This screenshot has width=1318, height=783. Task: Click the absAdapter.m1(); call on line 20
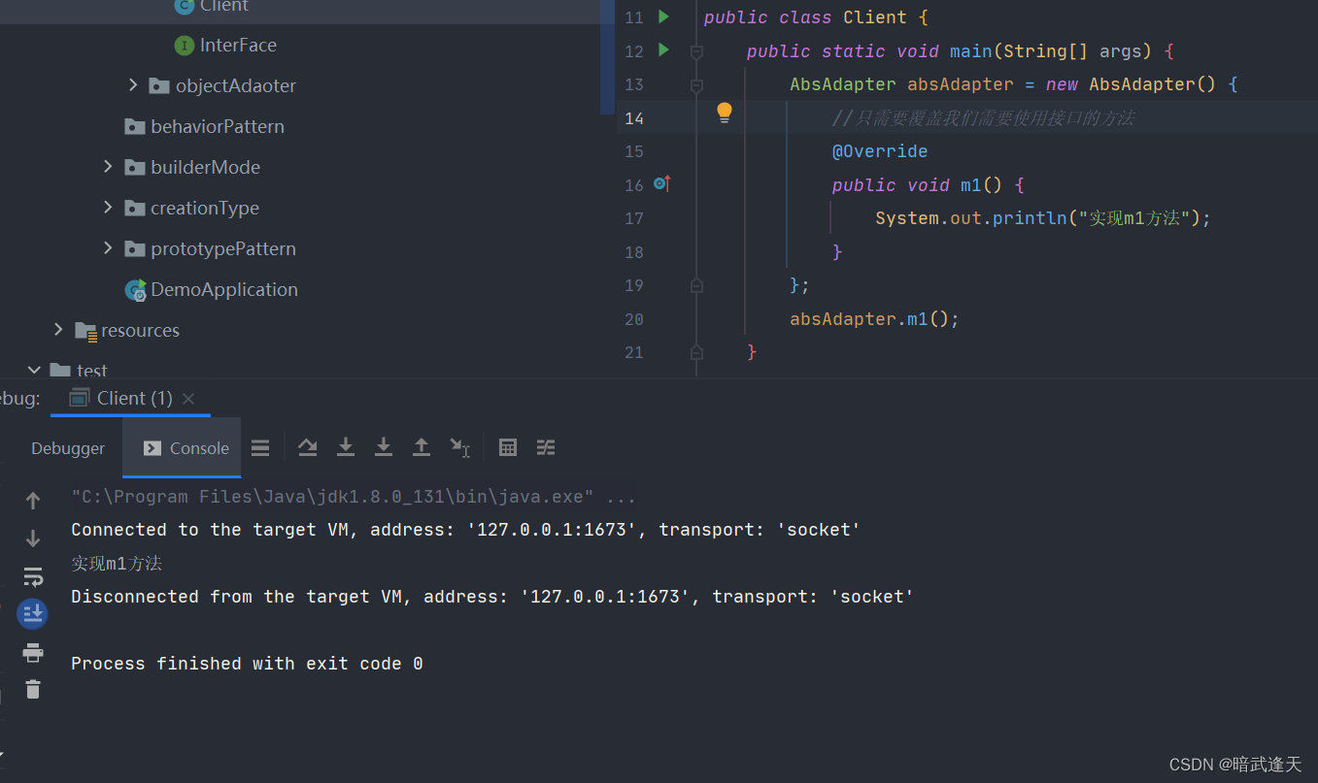point(874,319)
